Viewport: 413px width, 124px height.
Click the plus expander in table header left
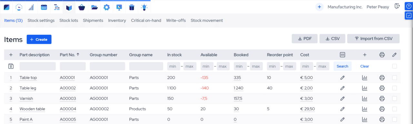11,55
